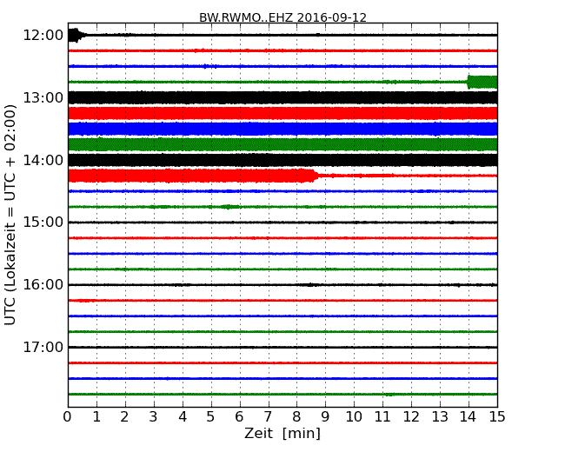Click the thick black trace at 13:00
565x452 pixels.
pos(282,97)
